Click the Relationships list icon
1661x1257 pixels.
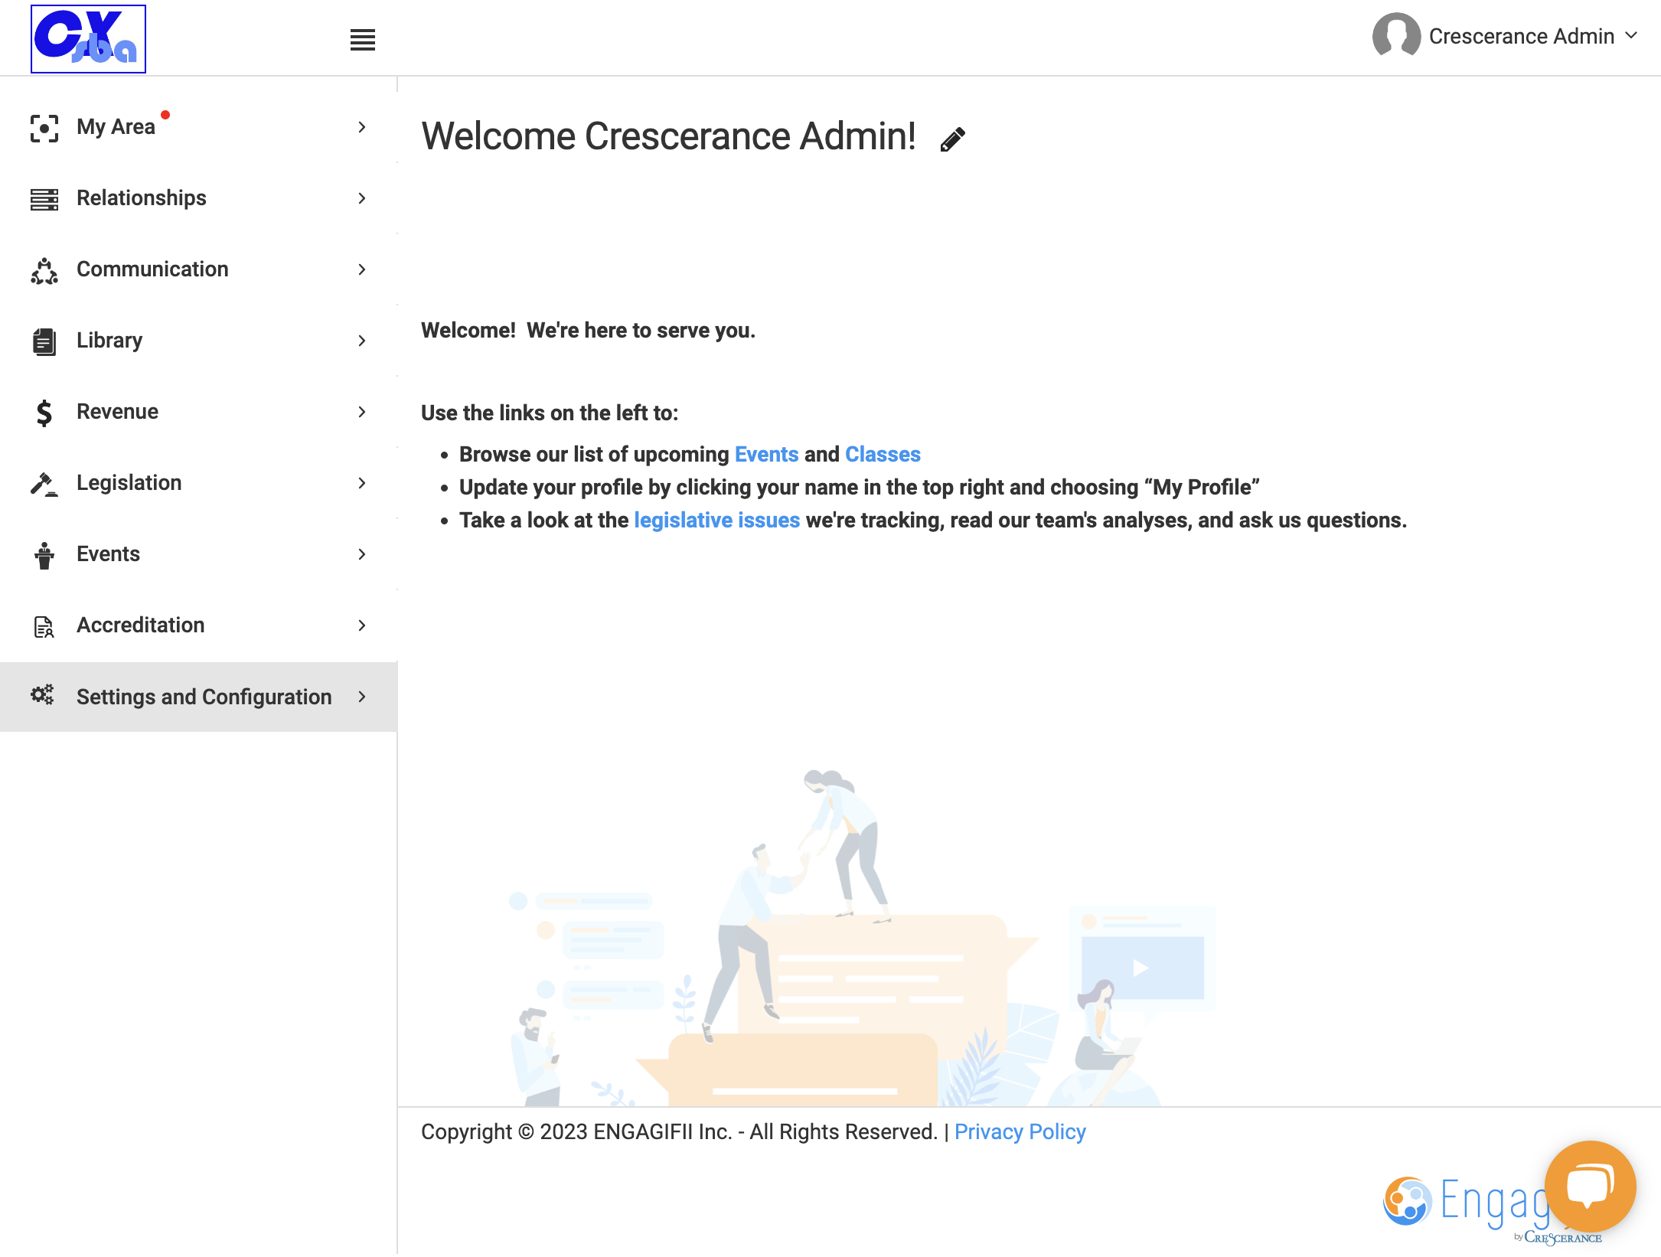44,199
